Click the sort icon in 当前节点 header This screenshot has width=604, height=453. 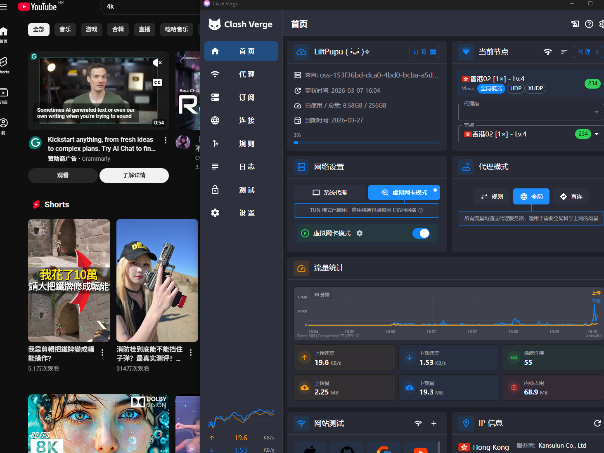point(564,52)
